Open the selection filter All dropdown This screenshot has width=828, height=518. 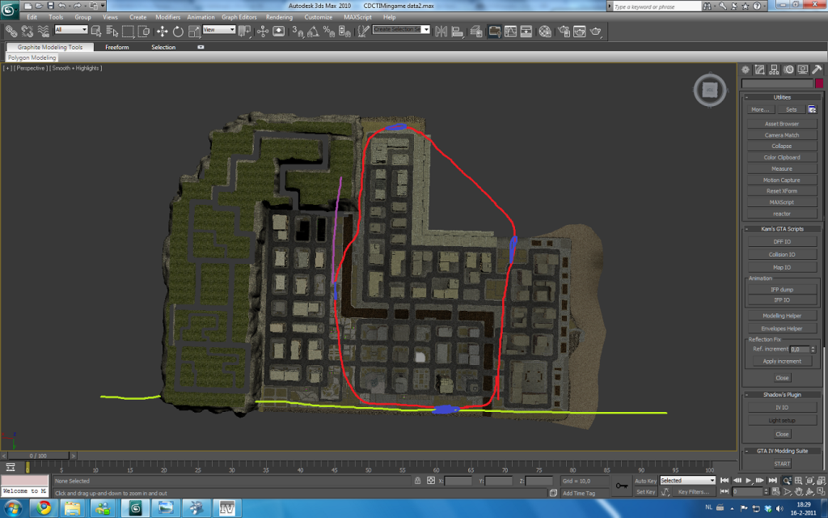pyautogui.click(x=71, y=30)
